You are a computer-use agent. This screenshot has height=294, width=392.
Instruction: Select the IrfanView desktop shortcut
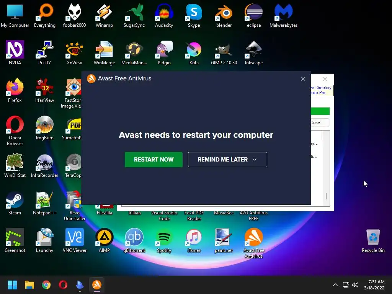pyautogui.click(x=44, y=90)
